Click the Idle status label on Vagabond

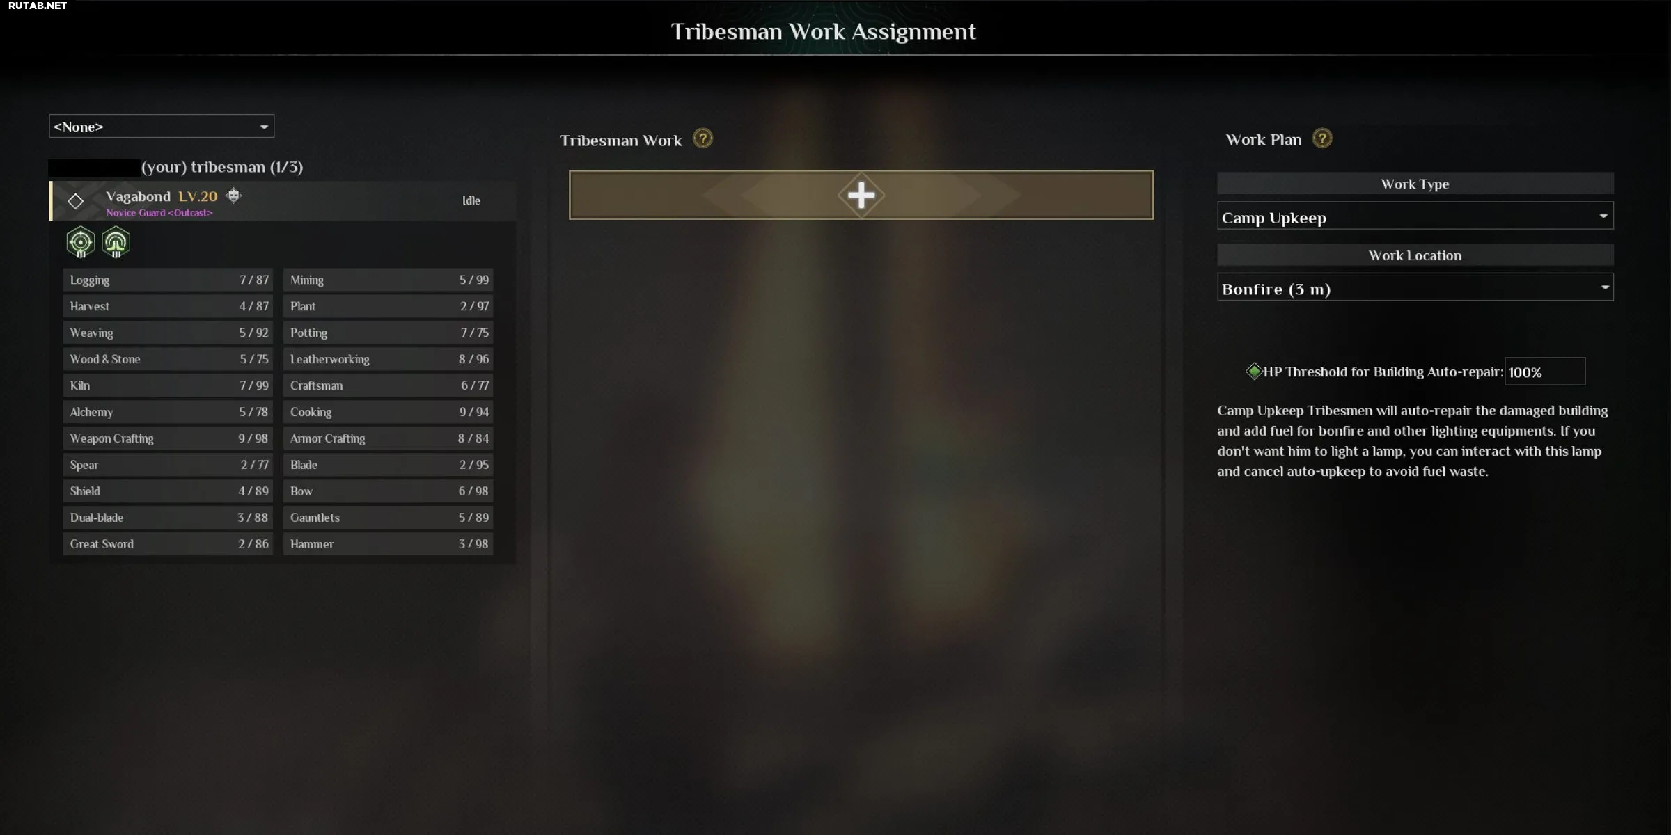469,200
